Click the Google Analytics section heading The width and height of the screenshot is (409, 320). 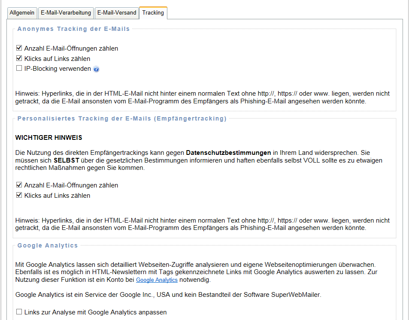click(48, 246)
